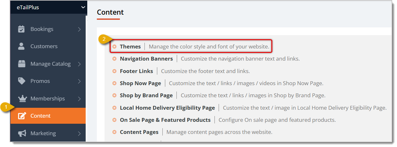
Task: Click bullet icon beside On Sale Page
Action: pos(114,120)
